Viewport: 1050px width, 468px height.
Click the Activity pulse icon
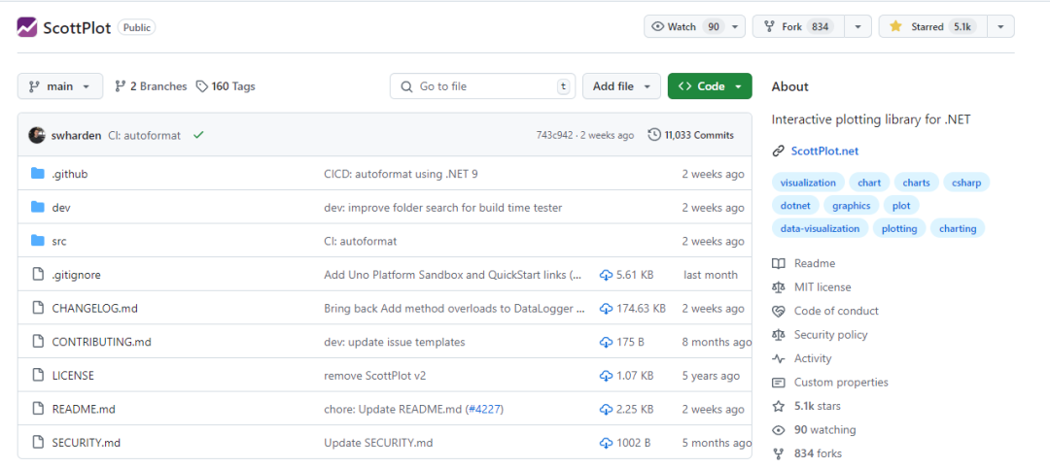pyautogui.click(x=778, y=358)
